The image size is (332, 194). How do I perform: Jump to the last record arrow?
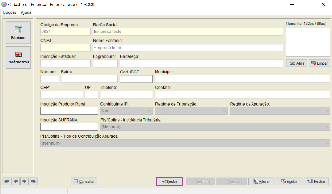tap(33, 181)
